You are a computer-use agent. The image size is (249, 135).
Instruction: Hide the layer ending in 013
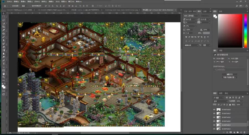[214, 129]
